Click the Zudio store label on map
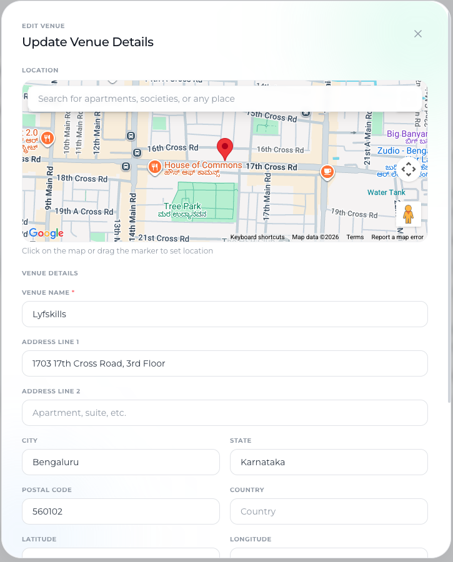 (402, 150)
